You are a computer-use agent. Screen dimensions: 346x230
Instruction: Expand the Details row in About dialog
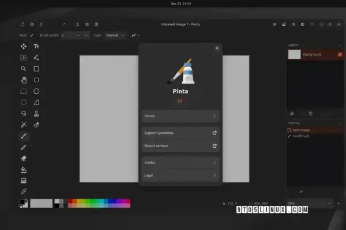click(x=180, y=116)
